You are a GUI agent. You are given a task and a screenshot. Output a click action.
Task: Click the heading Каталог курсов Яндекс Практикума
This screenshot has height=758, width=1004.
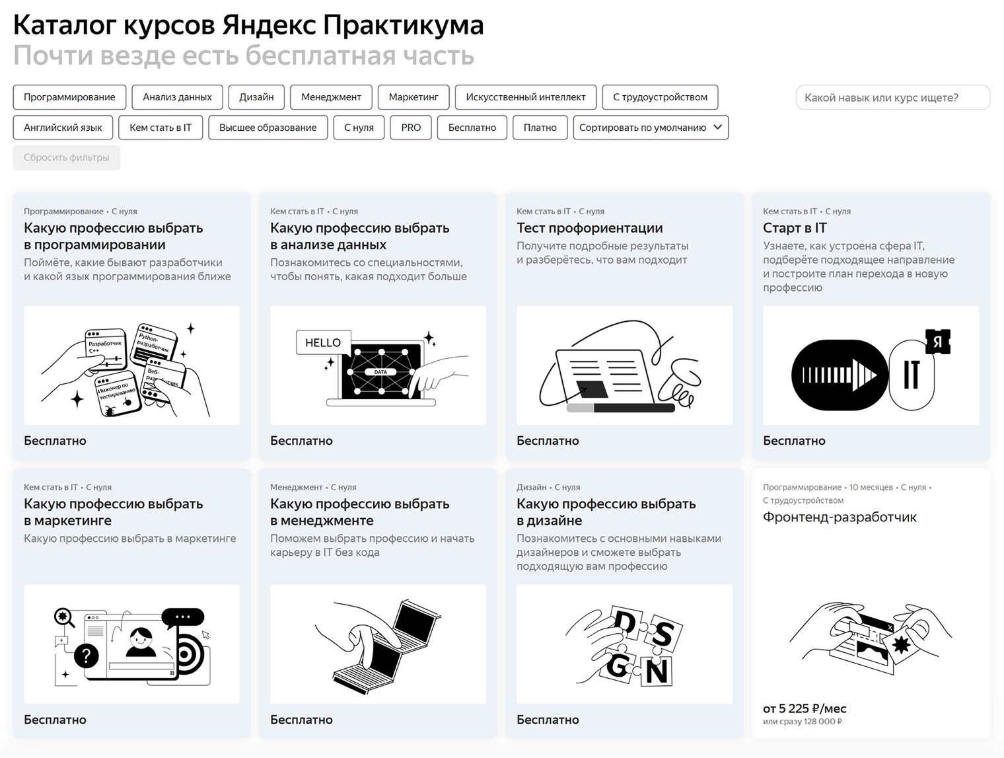tap(248, 25)
